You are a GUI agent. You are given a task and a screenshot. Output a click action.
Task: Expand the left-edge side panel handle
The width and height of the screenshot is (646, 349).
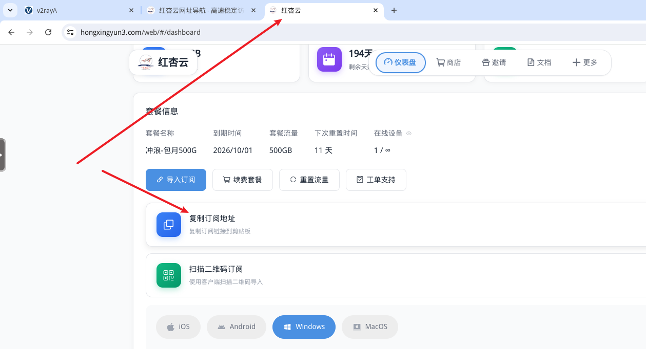3,155
